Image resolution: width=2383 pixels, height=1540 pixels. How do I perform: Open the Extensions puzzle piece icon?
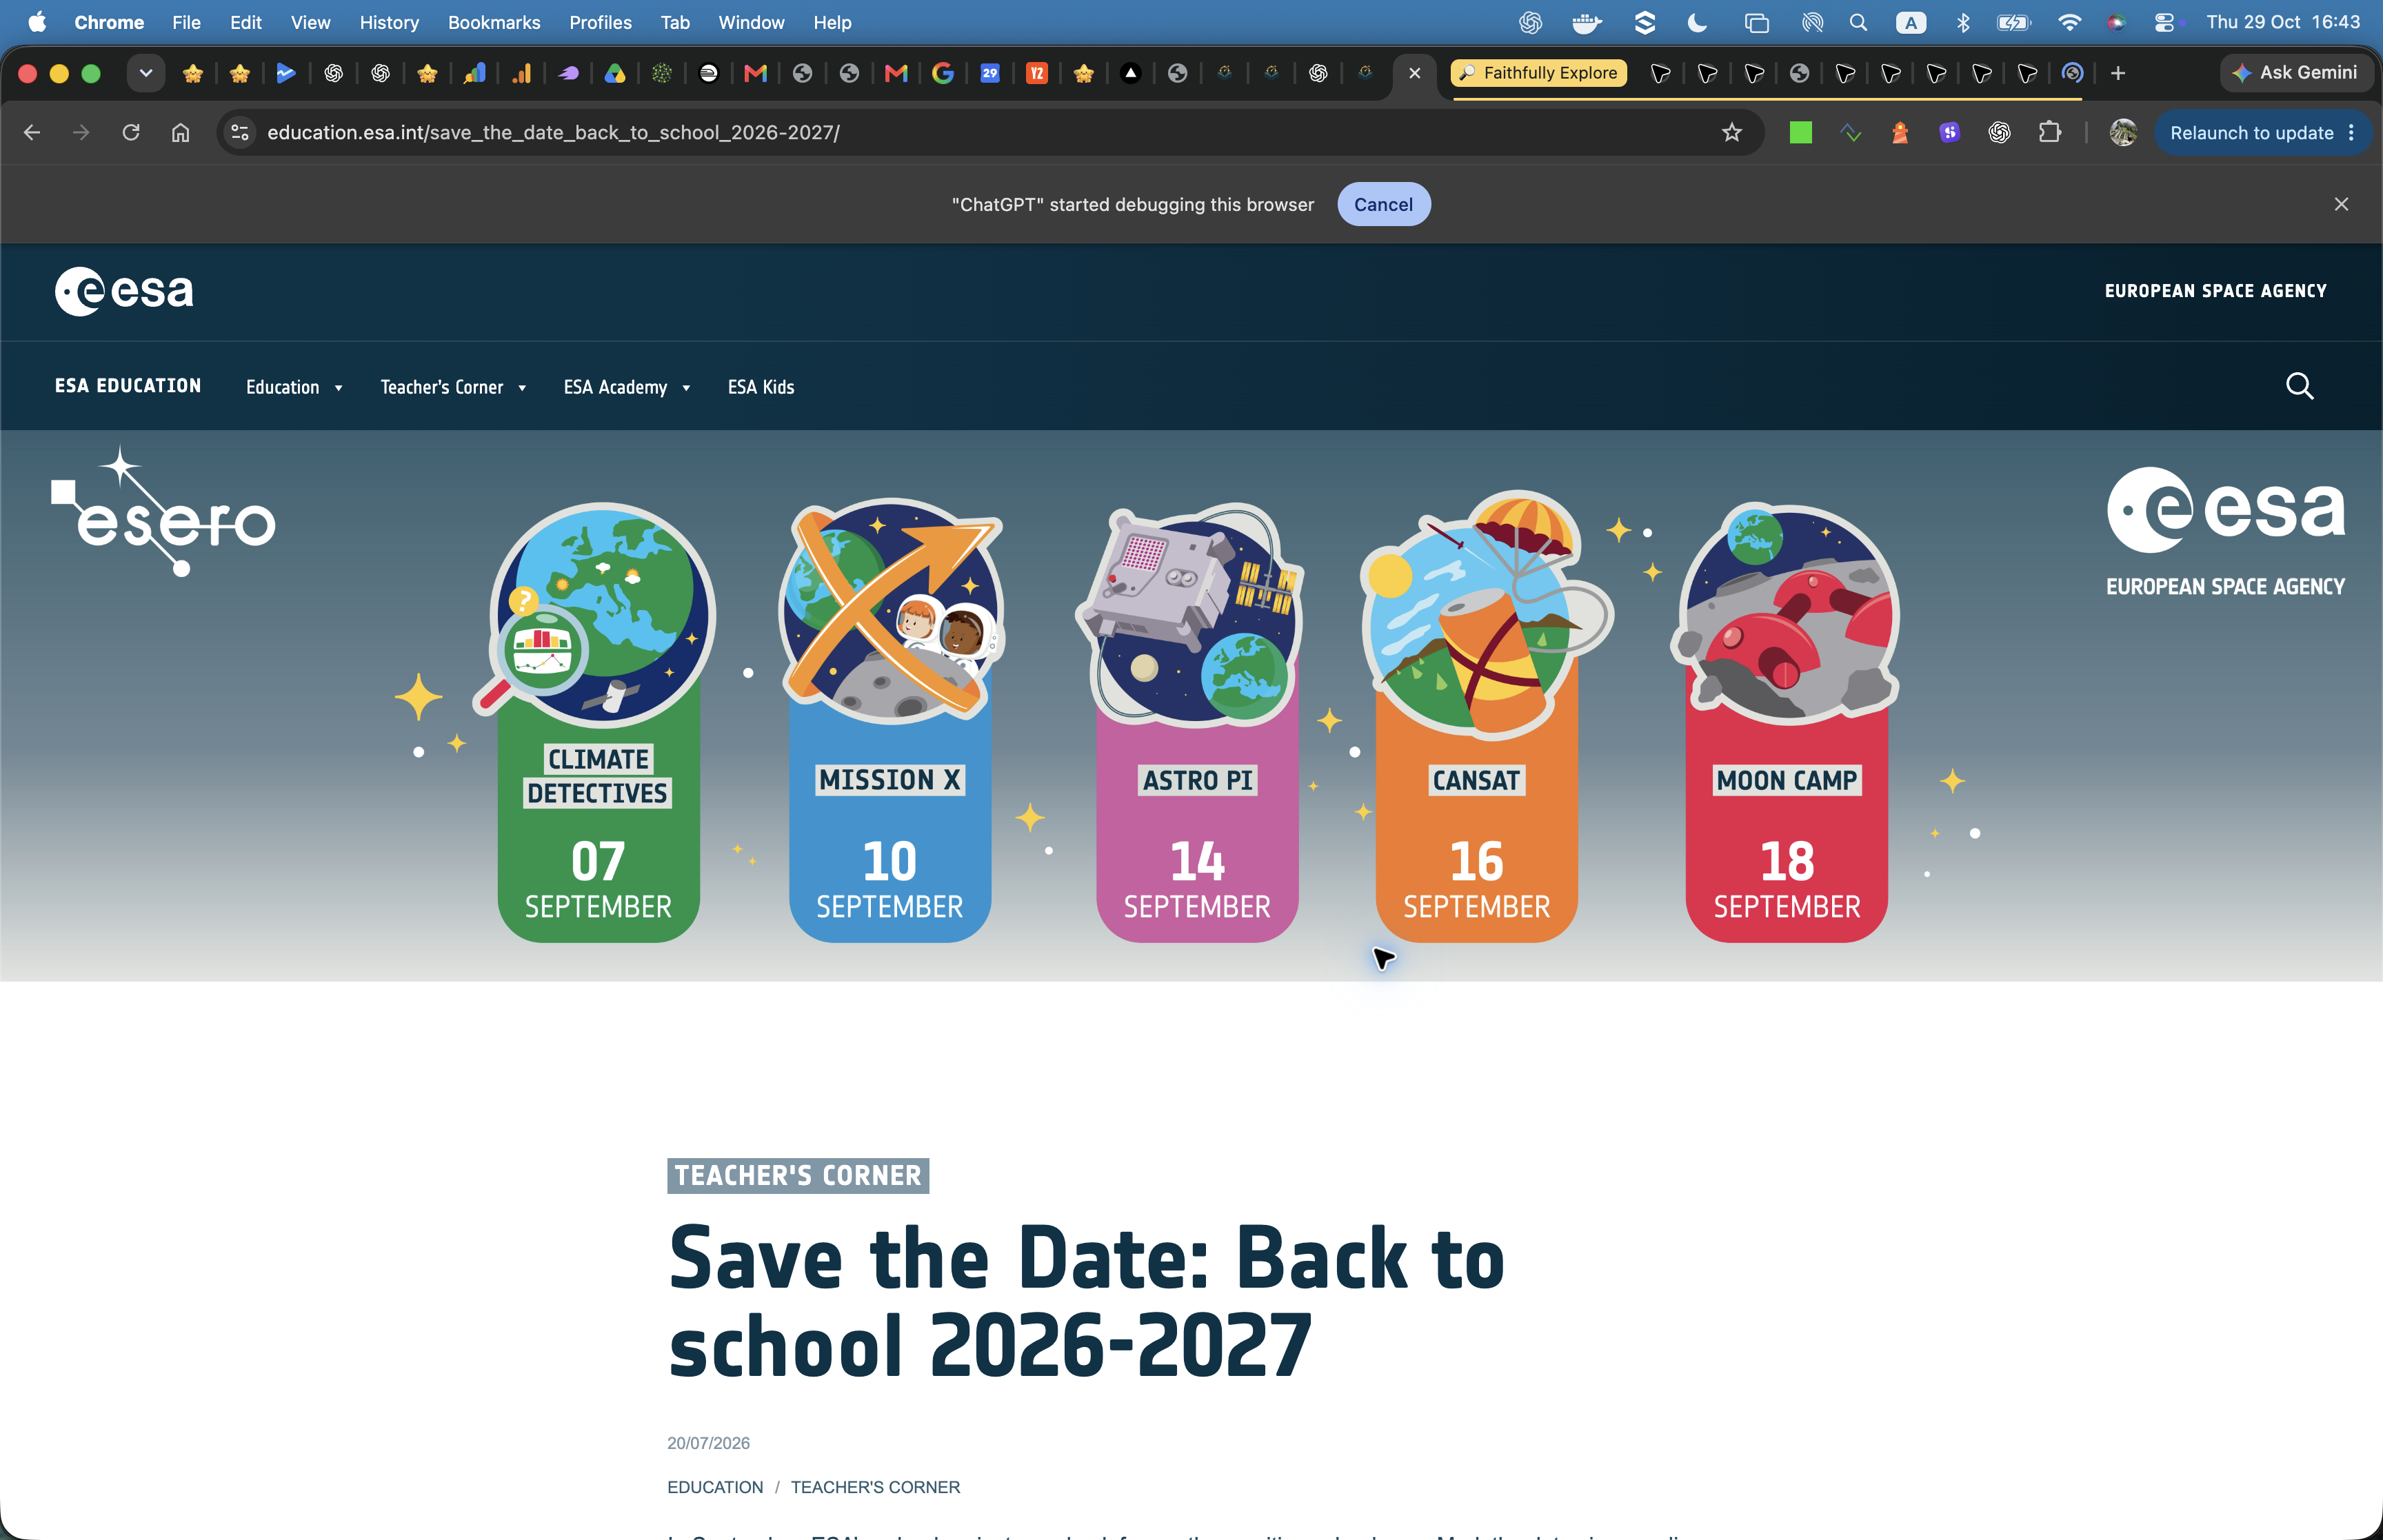(x=2049, y=132)
